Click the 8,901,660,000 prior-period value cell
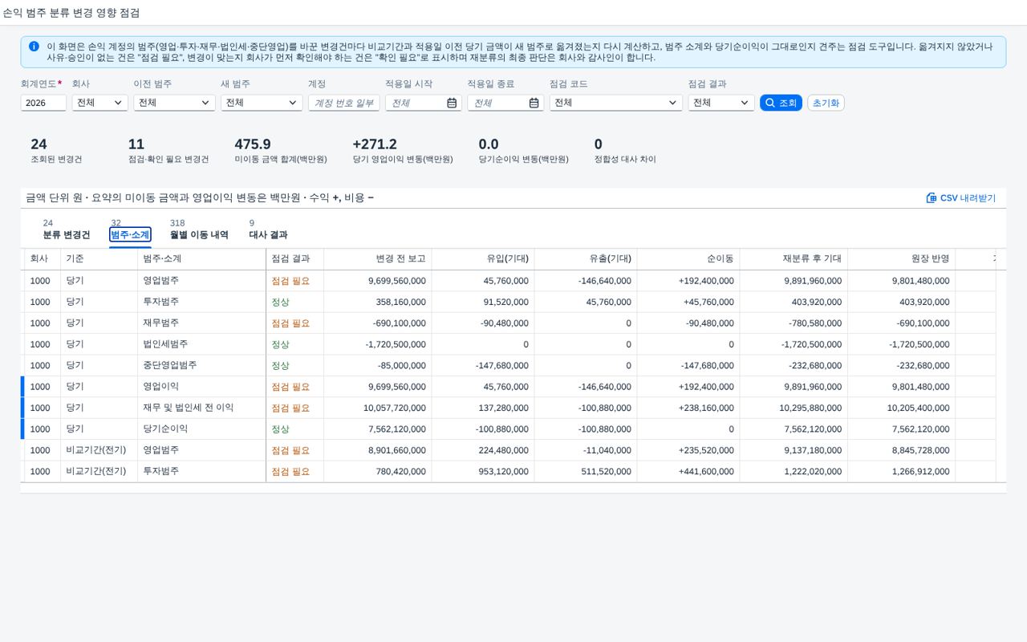The image size is (1027, 642). click(378, 450)
